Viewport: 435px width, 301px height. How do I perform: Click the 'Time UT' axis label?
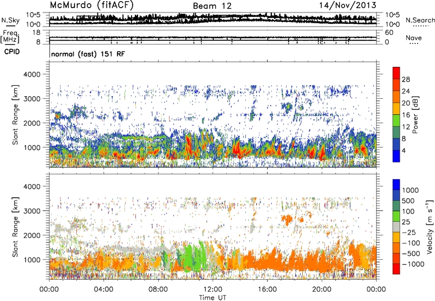click(x=213, y=298)
